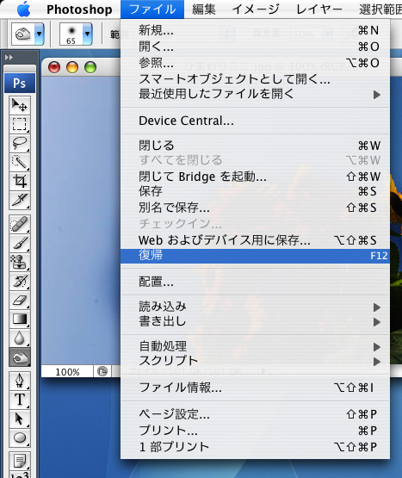Image resolution: width=402 pixels, height=478 pixels.
Task: Select the History Brush tool
Action: coord(20,281)
